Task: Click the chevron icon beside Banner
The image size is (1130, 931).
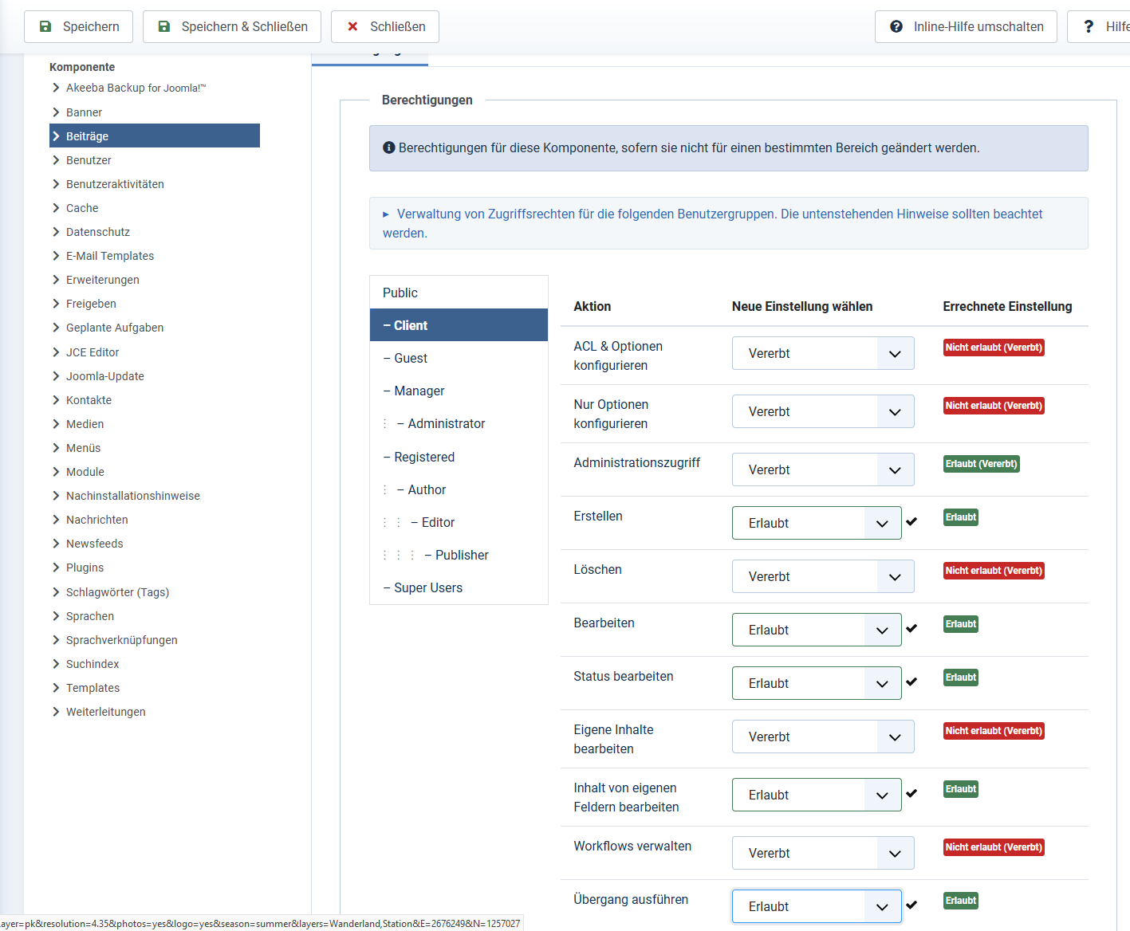Action: tap(56, 112)
